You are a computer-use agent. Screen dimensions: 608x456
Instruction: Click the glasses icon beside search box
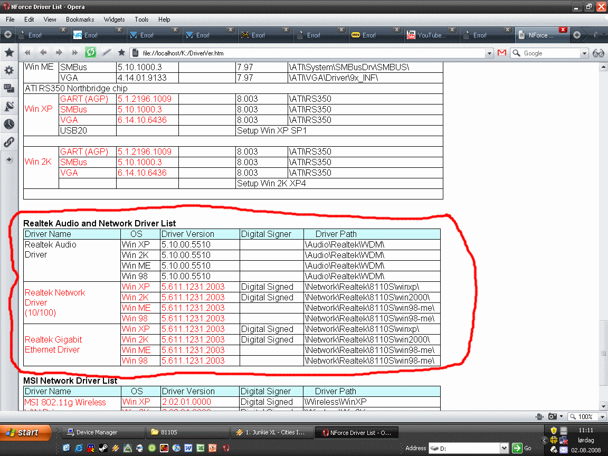(x=598, y=53)
